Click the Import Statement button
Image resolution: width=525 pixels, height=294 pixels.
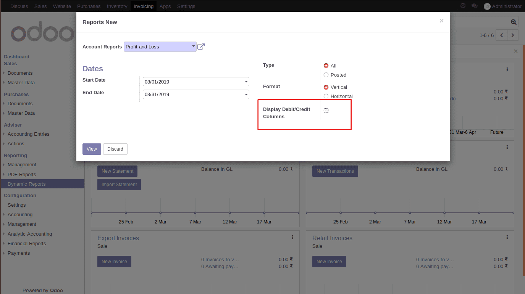[x=119, y=185]
